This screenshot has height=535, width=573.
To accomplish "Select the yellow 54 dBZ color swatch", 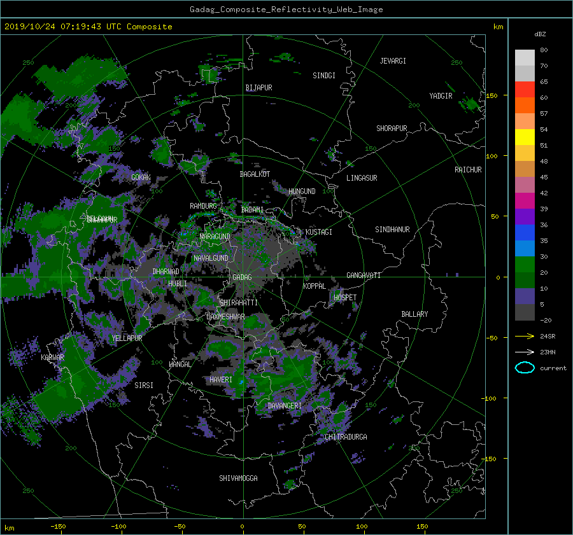I will [525, 137].
